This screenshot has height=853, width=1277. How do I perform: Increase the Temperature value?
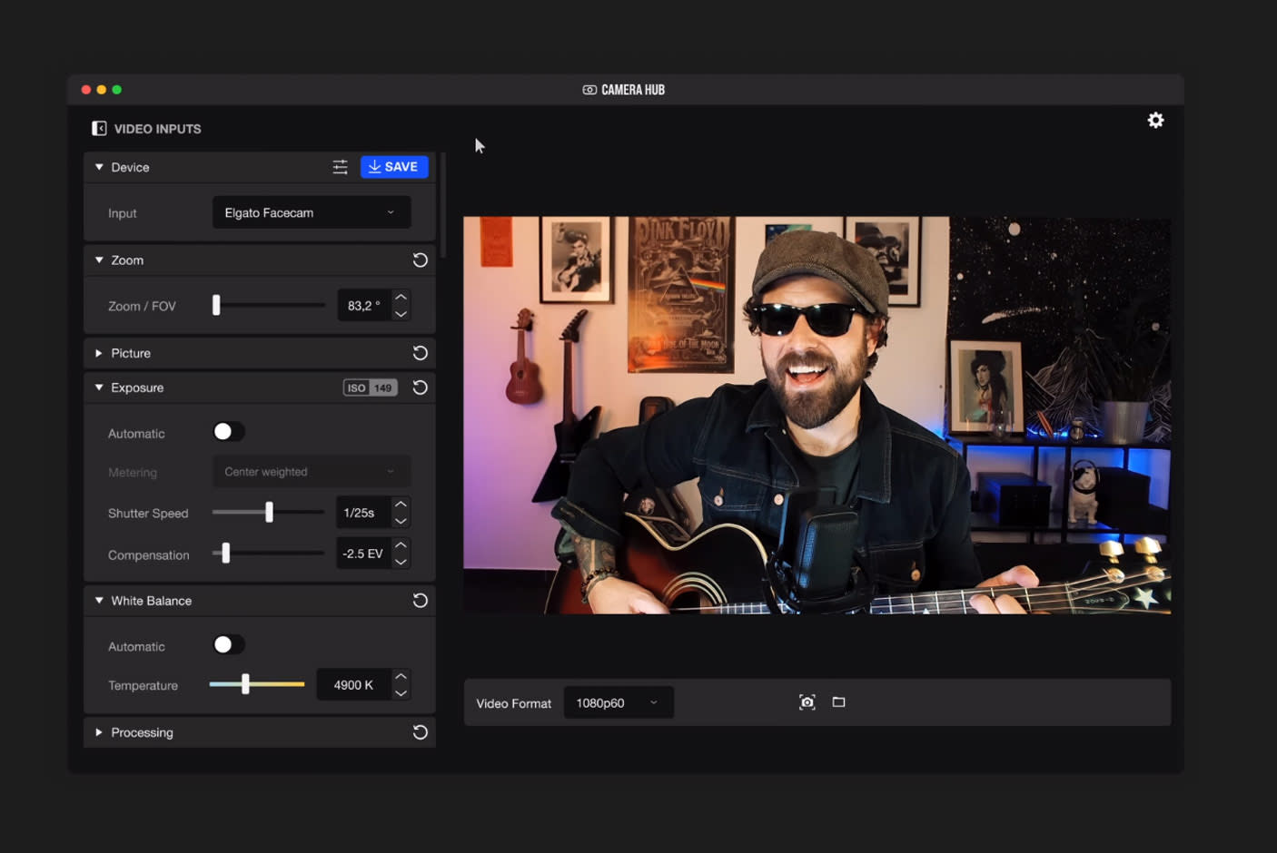[x=401, y=676]
